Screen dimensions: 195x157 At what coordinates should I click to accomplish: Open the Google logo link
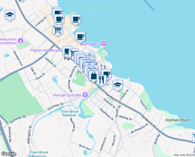point(9,154)
